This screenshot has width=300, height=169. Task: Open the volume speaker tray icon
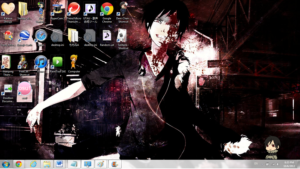click(278, 164)
